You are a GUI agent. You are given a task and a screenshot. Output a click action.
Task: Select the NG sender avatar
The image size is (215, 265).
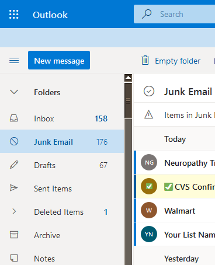pyautogui.click(x=149, y=162)
